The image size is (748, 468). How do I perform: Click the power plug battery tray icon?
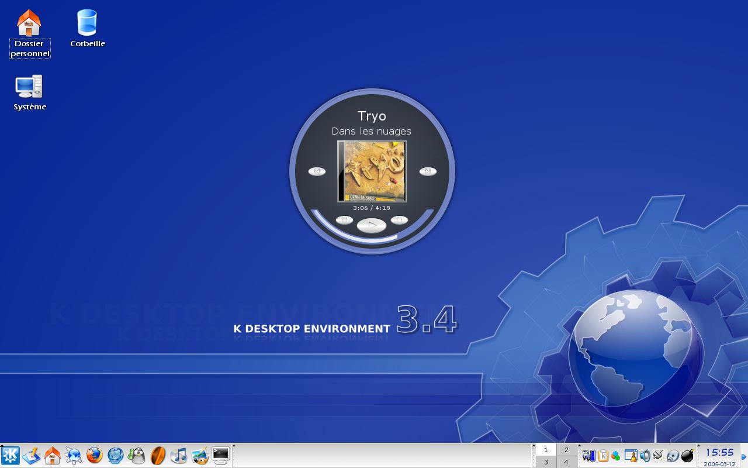tap(588, 456)
